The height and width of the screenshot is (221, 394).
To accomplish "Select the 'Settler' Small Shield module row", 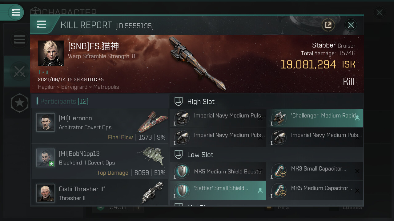I will point(218,191).
